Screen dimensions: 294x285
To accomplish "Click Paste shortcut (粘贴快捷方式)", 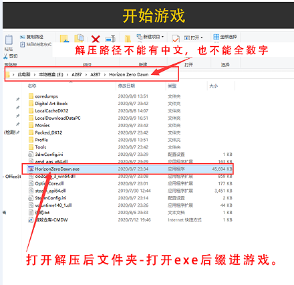I will (x=36, y=45).
